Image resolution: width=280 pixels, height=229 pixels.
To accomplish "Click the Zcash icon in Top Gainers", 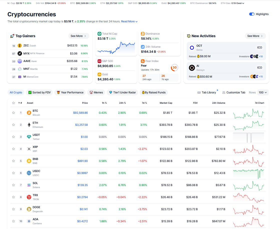I will point(20,46).
